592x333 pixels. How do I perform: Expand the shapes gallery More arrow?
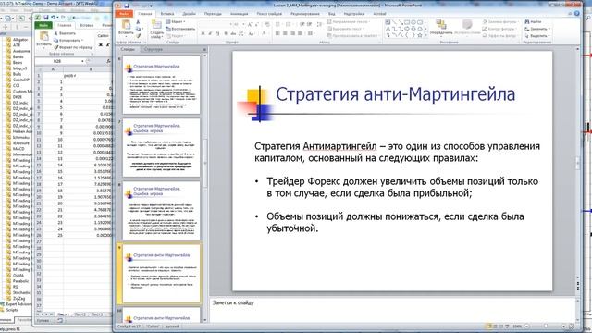425,35
